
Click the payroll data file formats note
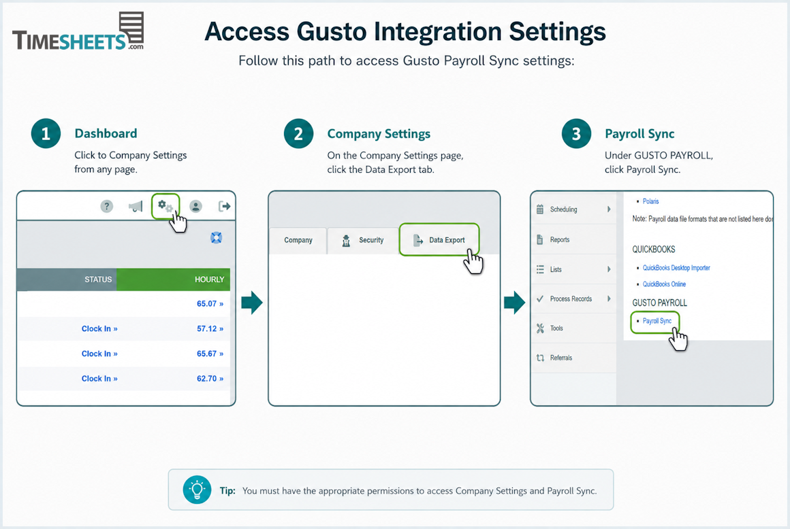pyautogui.click(x=702, y=219)
